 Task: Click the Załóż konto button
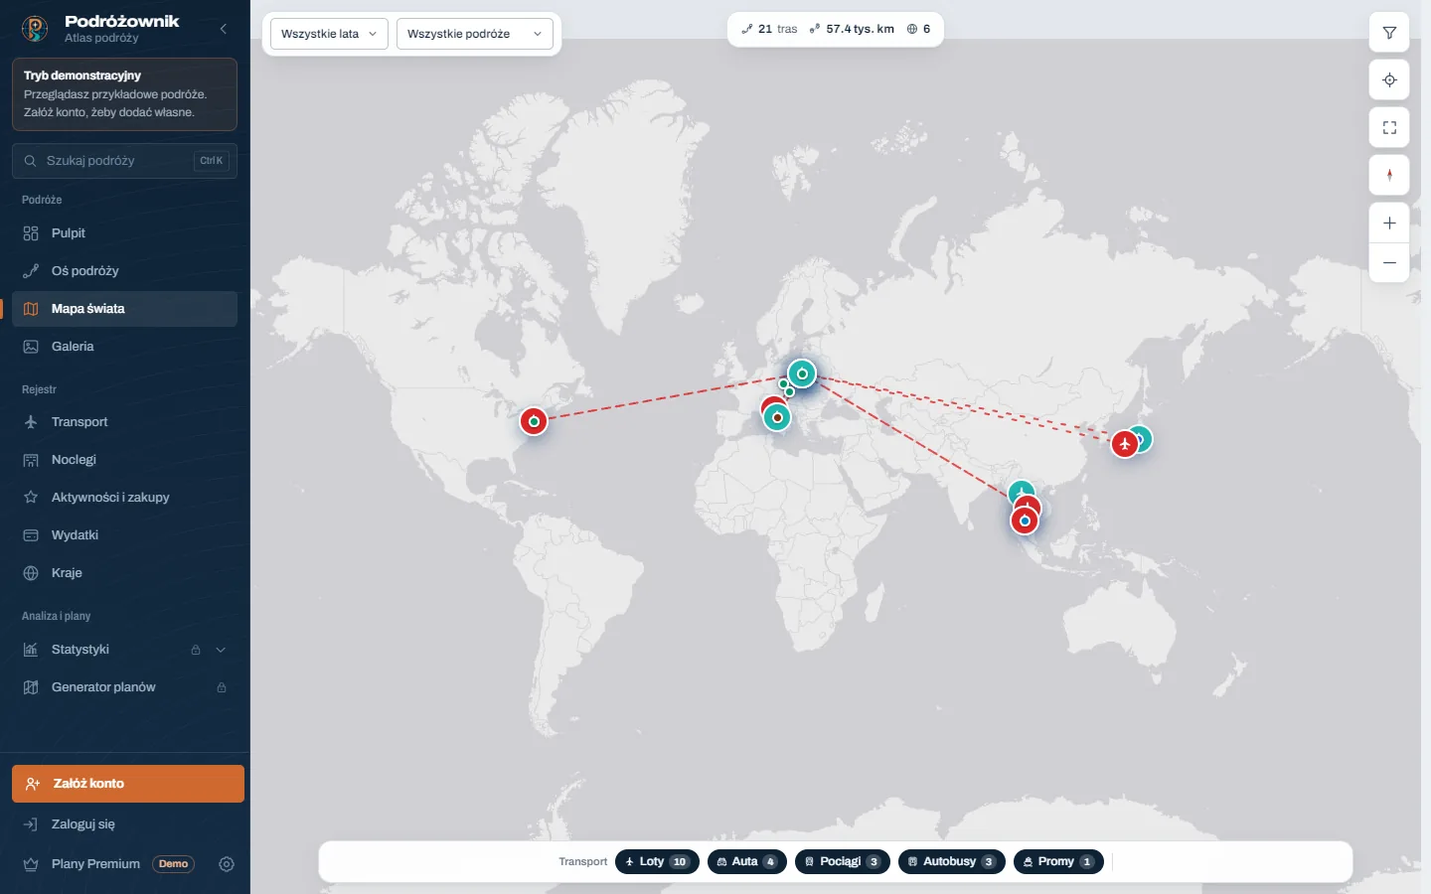point(128,784)
